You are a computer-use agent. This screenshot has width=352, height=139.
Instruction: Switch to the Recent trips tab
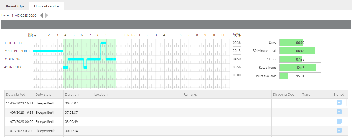coord(15,6)
